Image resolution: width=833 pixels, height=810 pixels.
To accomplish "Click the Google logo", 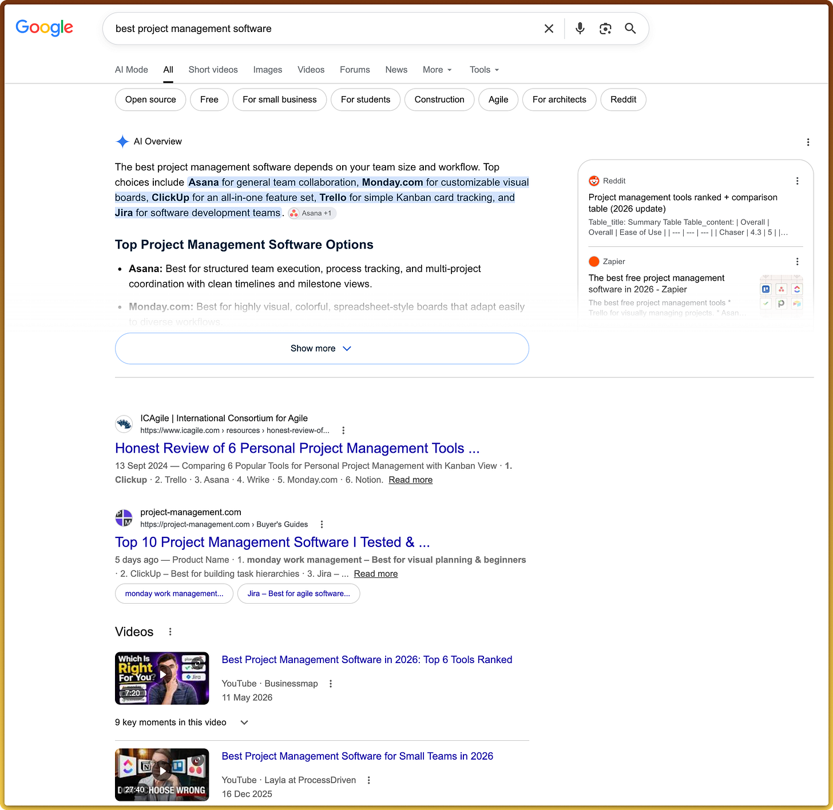I will click(44, 27).
